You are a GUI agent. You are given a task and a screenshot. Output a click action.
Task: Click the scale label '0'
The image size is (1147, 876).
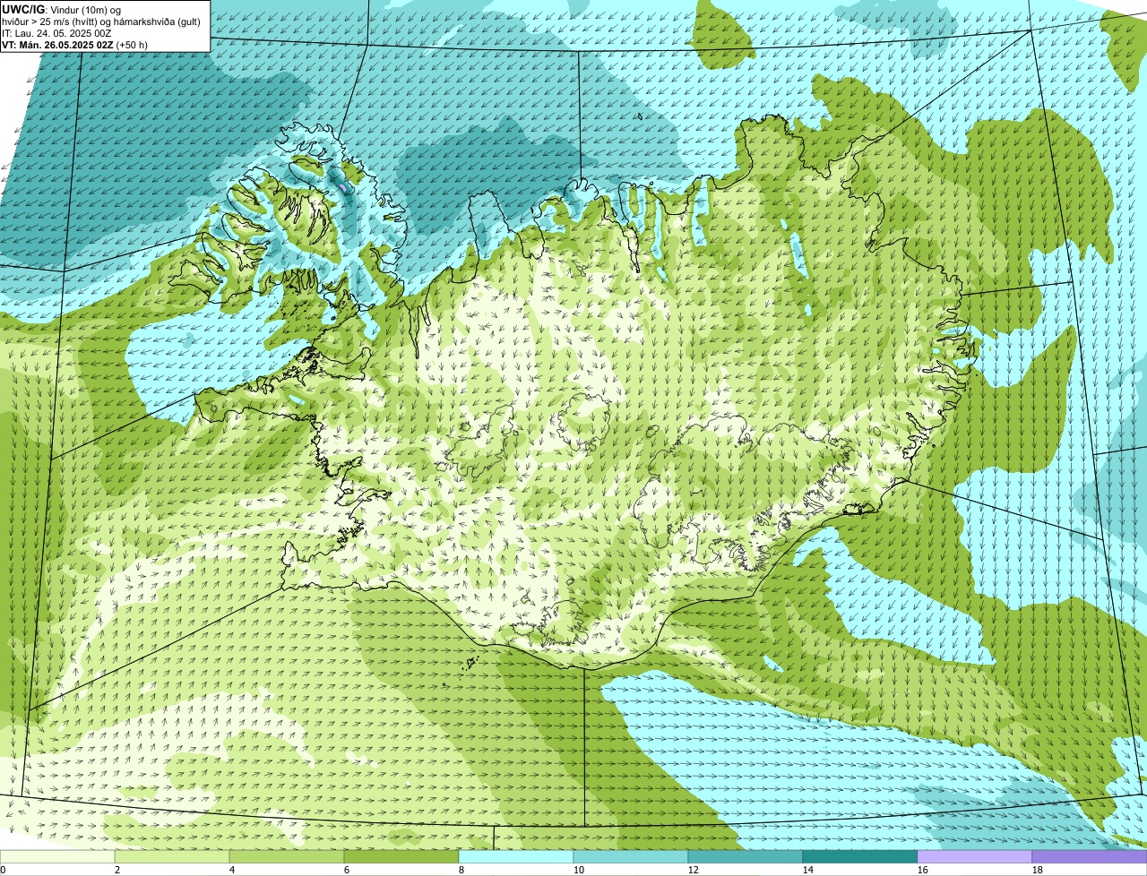click(x=3, y=870)
